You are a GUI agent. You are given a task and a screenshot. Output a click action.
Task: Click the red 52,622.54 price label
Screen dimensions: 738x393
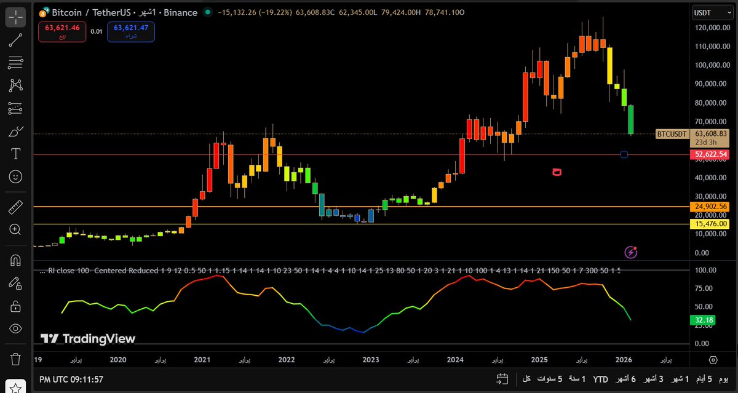click(710, 154)
